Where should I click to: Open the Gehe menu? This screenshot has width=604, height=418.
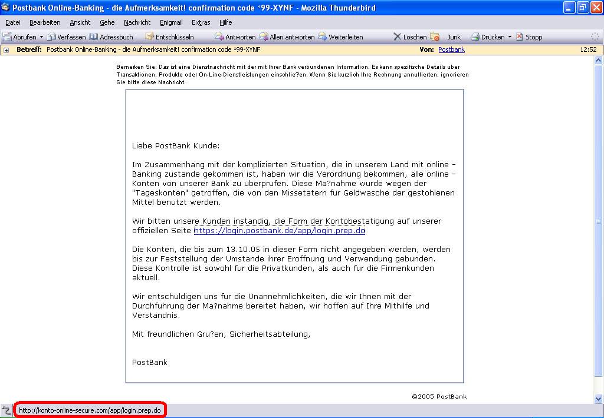(107, 22)
